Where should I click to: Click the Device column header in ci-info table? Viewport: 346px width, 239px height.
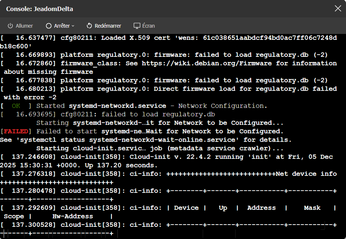pos(186,208)
